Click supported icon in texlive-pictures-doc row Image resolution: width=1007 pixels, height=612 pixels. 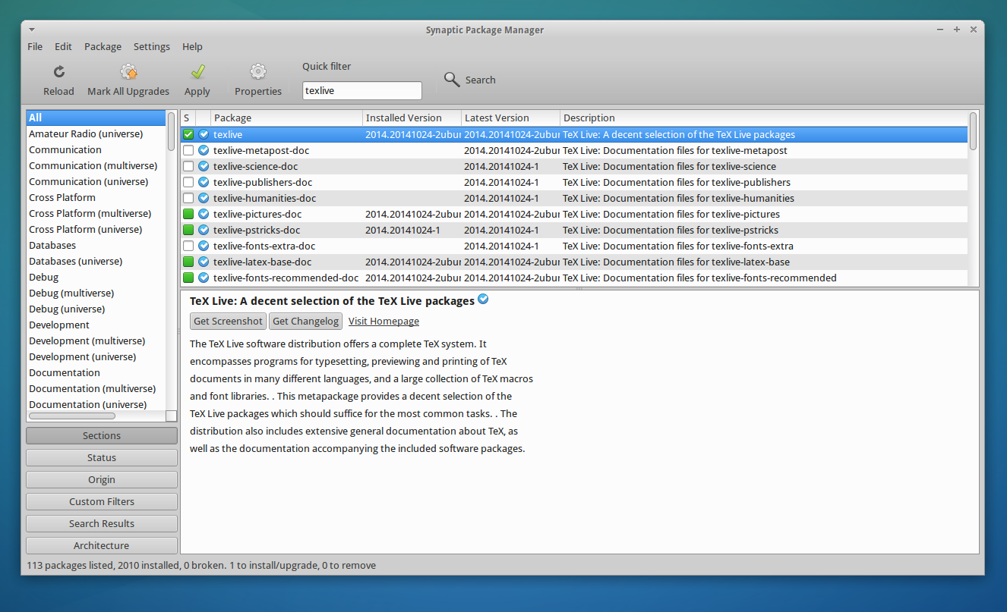(x=204, y=214)
